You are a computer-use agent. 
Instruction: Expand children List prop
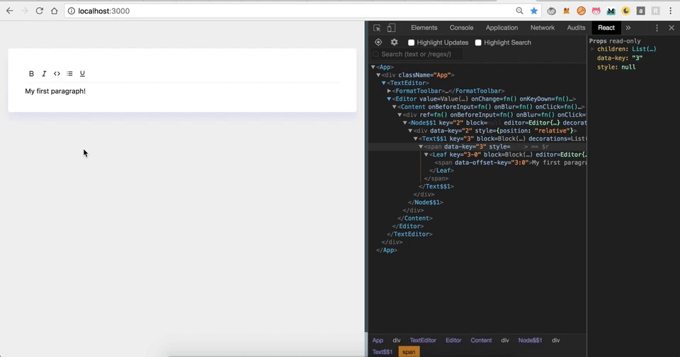pos(592,49)
